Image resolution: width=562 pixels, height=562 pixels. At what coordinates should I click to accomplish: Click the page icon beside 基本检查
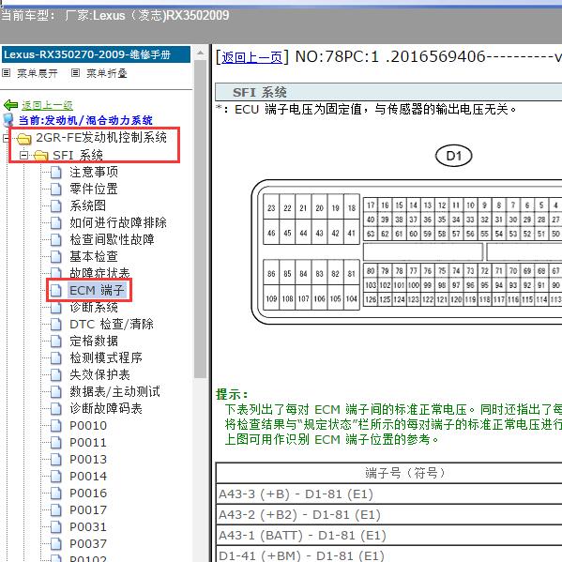pos(56,256)
